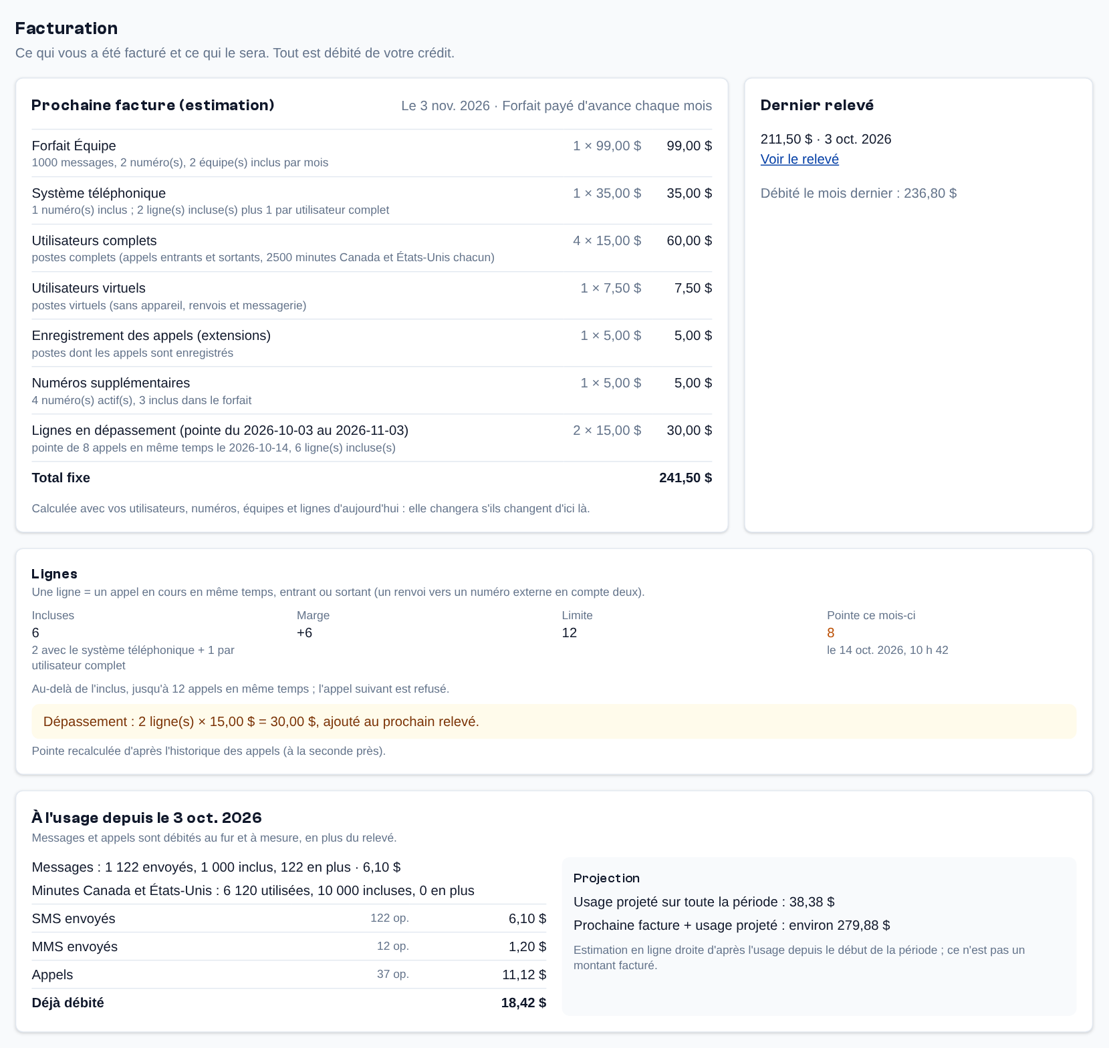Select the "11,12 $" Appels amount

coord(524,975)
